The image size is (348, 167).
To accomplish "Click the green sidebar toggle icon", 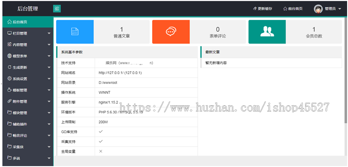I will 57,9.
